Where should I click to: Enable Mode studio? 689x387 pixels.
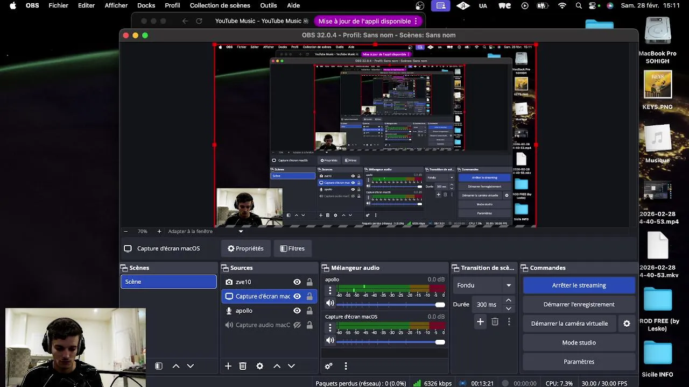[579, 343]
